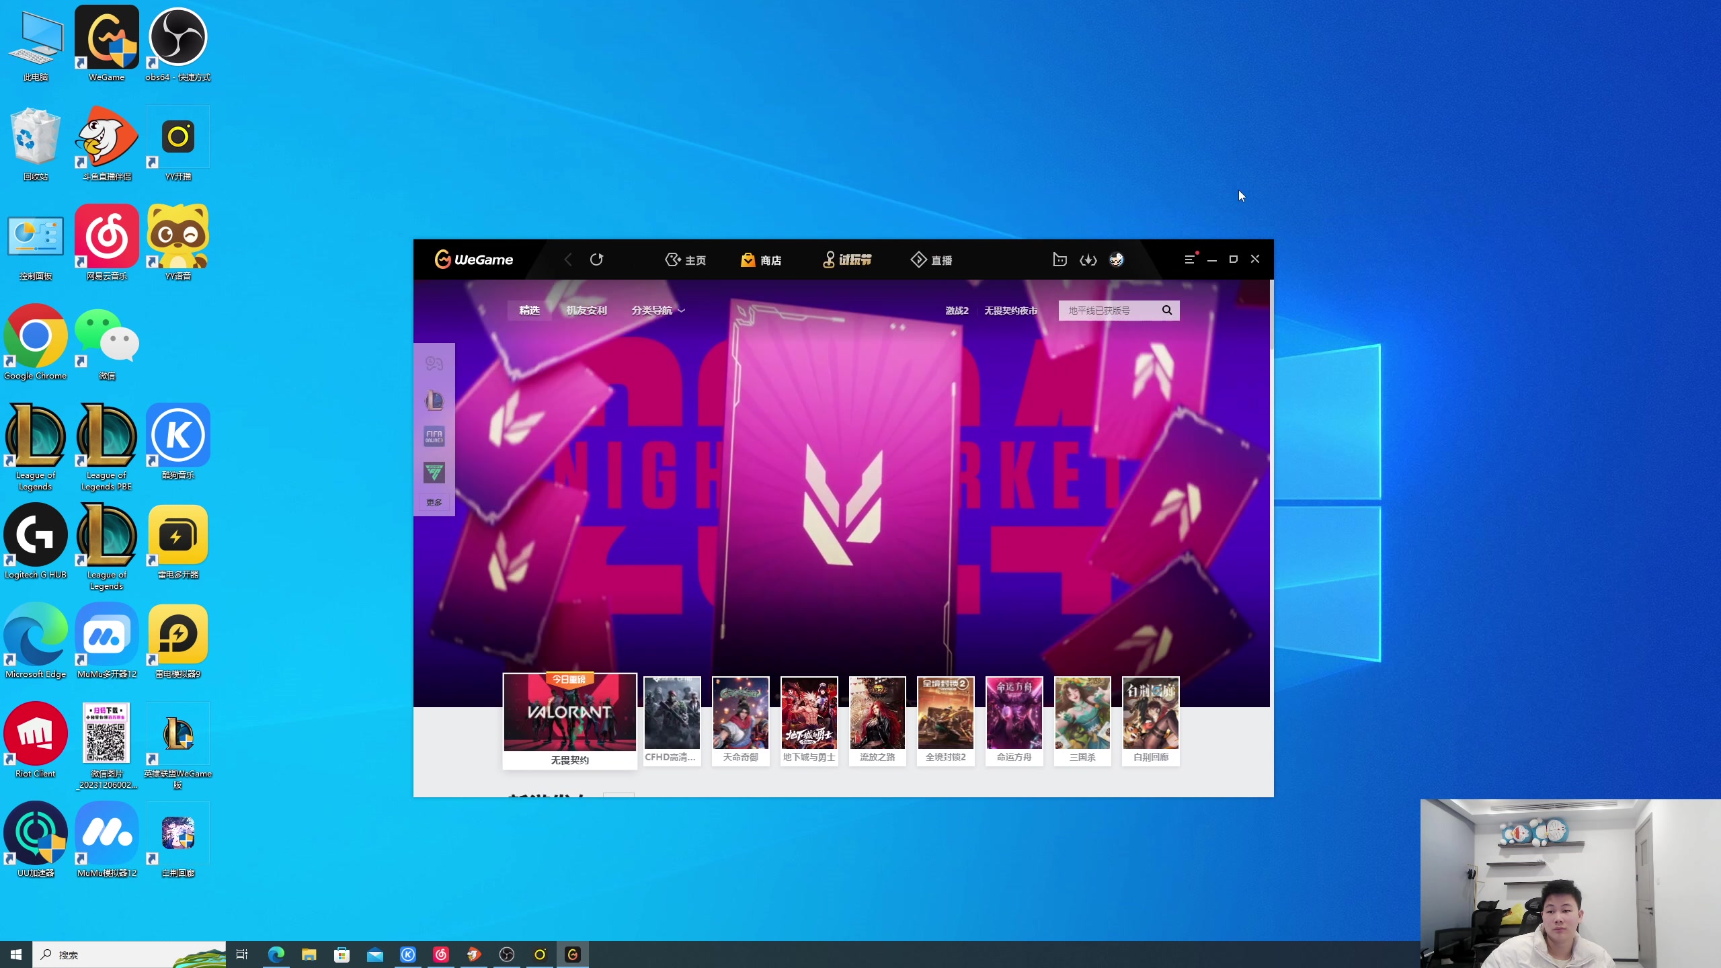This screenshot has width=1721, height=968.
Task: Select the 机友安利 tab
Action: click(586, 310)
